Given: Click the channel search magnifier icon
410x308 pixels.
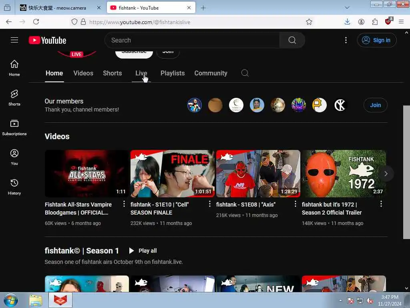Looking at the screenshot, I should click(x=245, y=73).
